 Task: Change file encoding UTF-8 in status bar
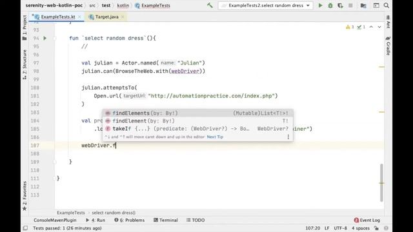point(340,228)
